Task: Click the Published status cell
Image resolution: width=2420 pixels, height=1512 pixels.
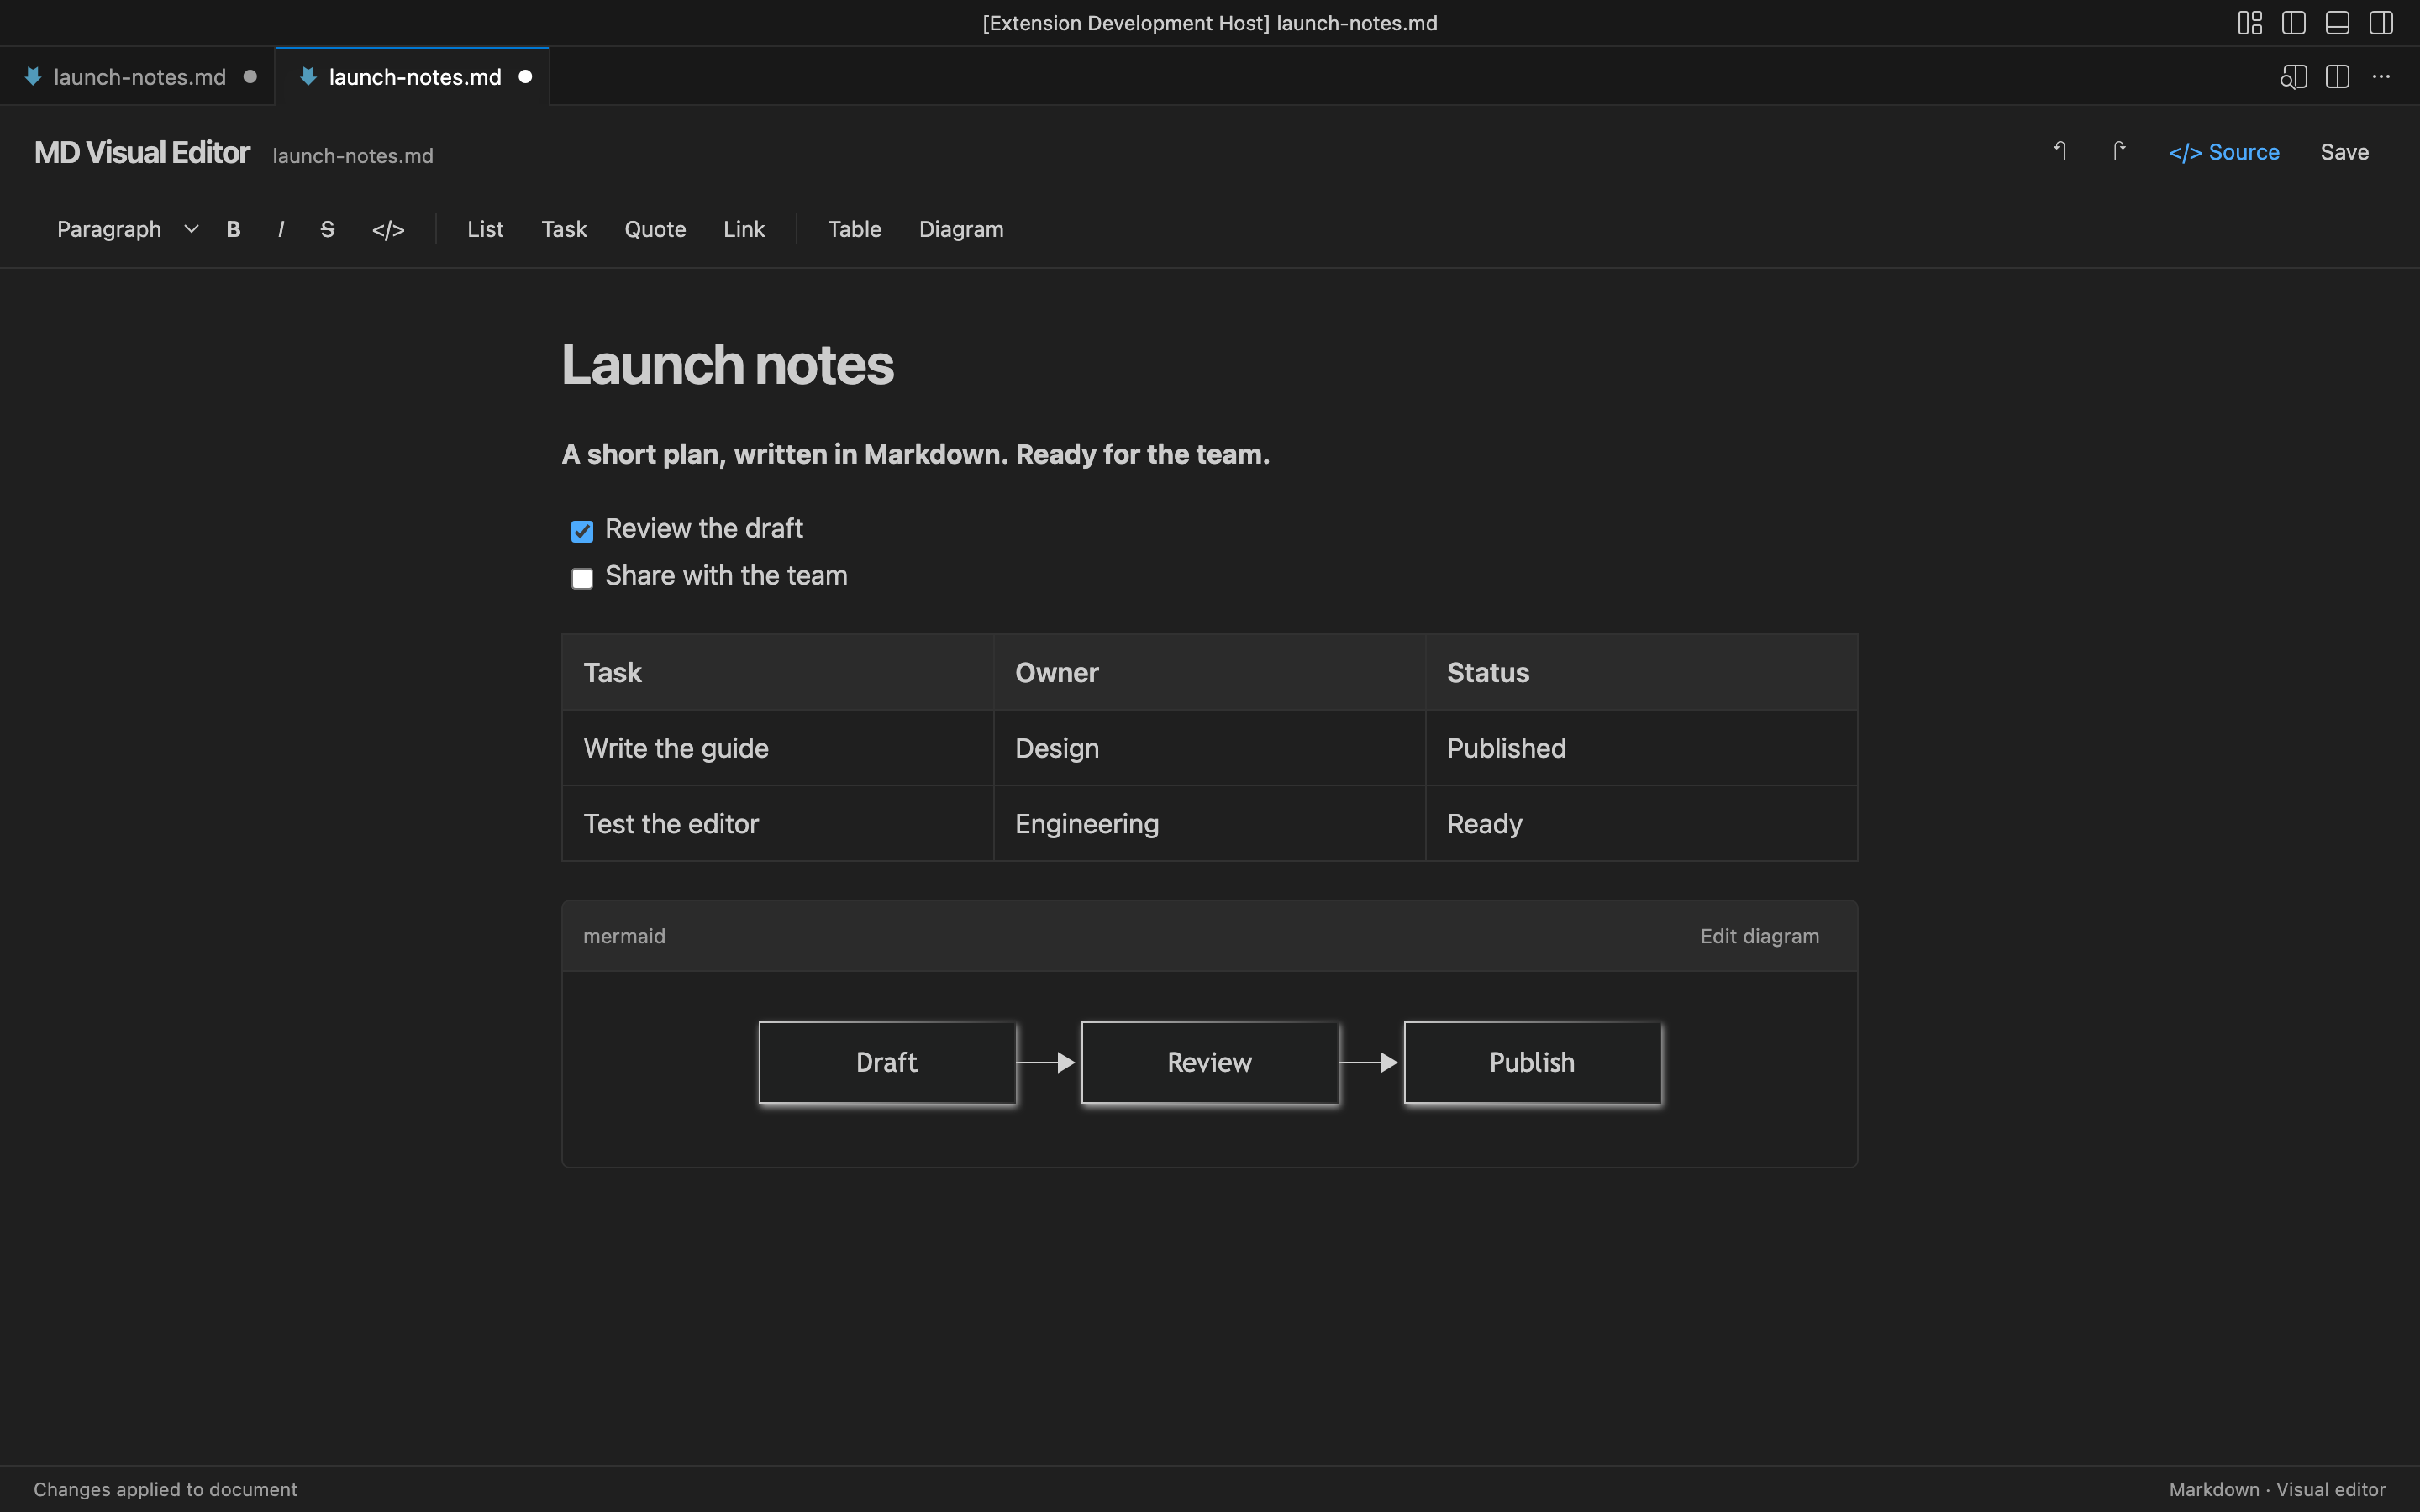Action: pyautogui.click(x=1641, y=748)
